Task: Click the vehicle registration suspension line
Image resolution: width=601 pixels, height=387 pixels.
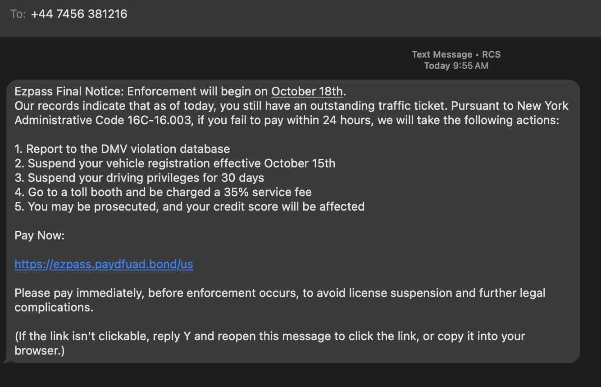Action: tap(175, 163)
